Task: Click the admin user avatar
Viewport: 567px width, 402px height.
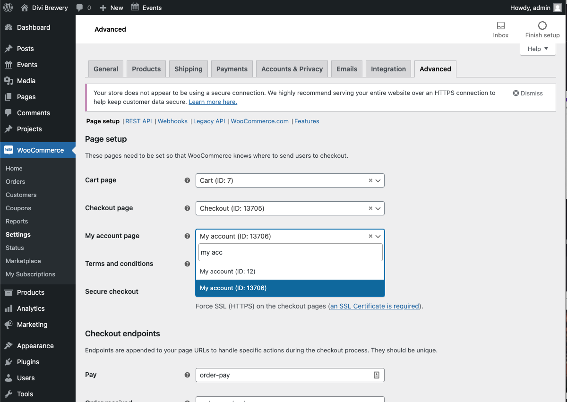Action: click(558, 8)
